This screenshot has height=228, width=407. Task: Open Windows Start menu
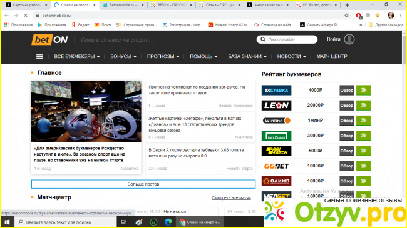tap(7, 222)
